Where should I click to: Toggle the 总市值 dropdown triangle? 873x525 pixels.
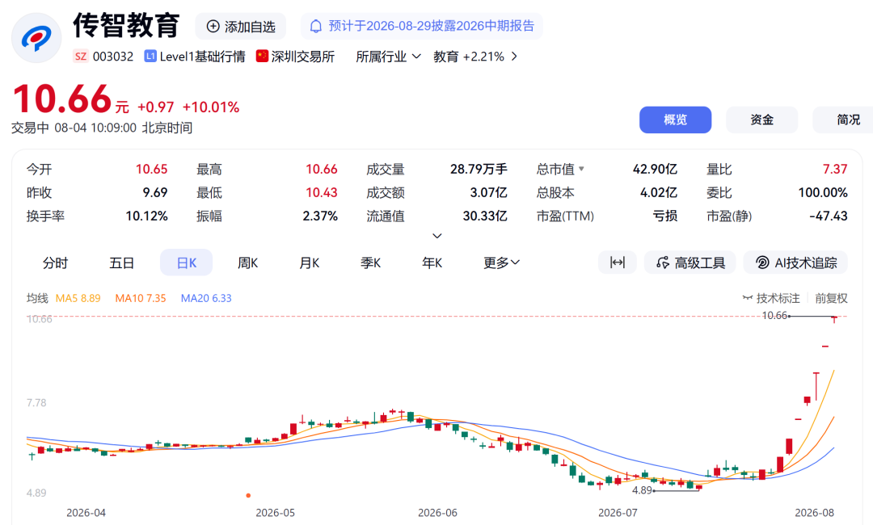click(581, 169)
